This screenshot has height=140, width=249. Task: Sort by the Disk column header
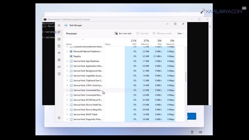156,42
